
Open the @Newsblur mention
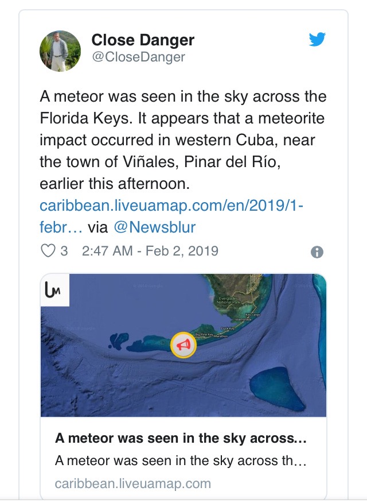click(155, 227)
